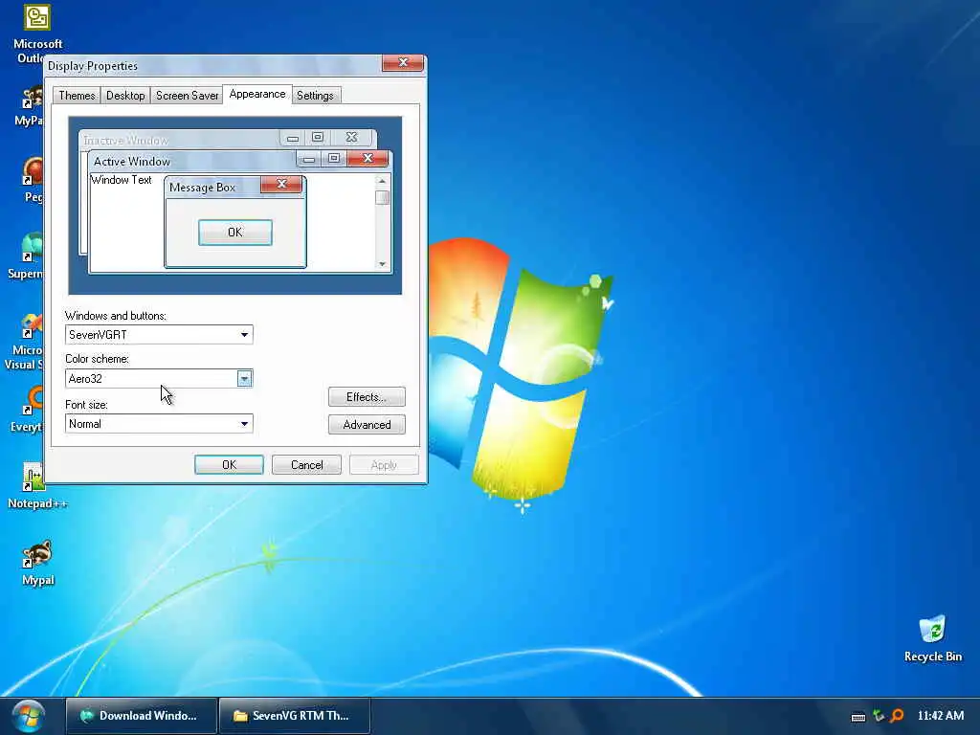Screen dimensions: 980x735
Task: Switch to the Desktop tab
Action: tap(125, 96)
